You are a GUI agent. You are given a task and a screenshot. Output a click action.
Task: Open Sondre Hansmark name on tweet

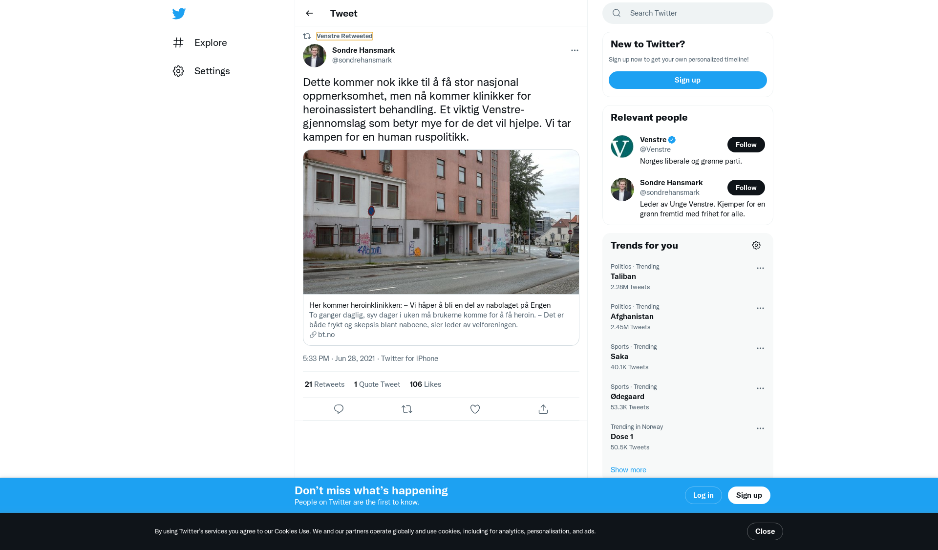(x=363, y=50)
